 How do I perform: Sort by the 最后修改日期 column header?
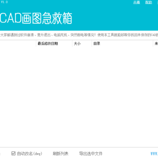pyautogui.click(x=54, y=43)
